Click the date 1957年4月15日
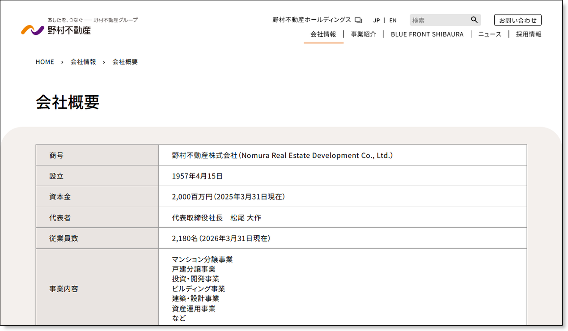The height and width of the screenshot is (331, 568). [197, 176]
